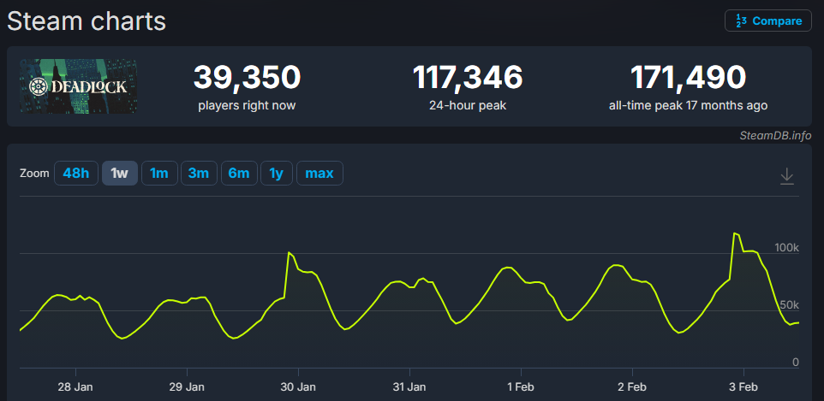824x401 pixels.
Task: Click the 171,490 all-time peak value
Action: pyautogui.click(x=688, y=77)
